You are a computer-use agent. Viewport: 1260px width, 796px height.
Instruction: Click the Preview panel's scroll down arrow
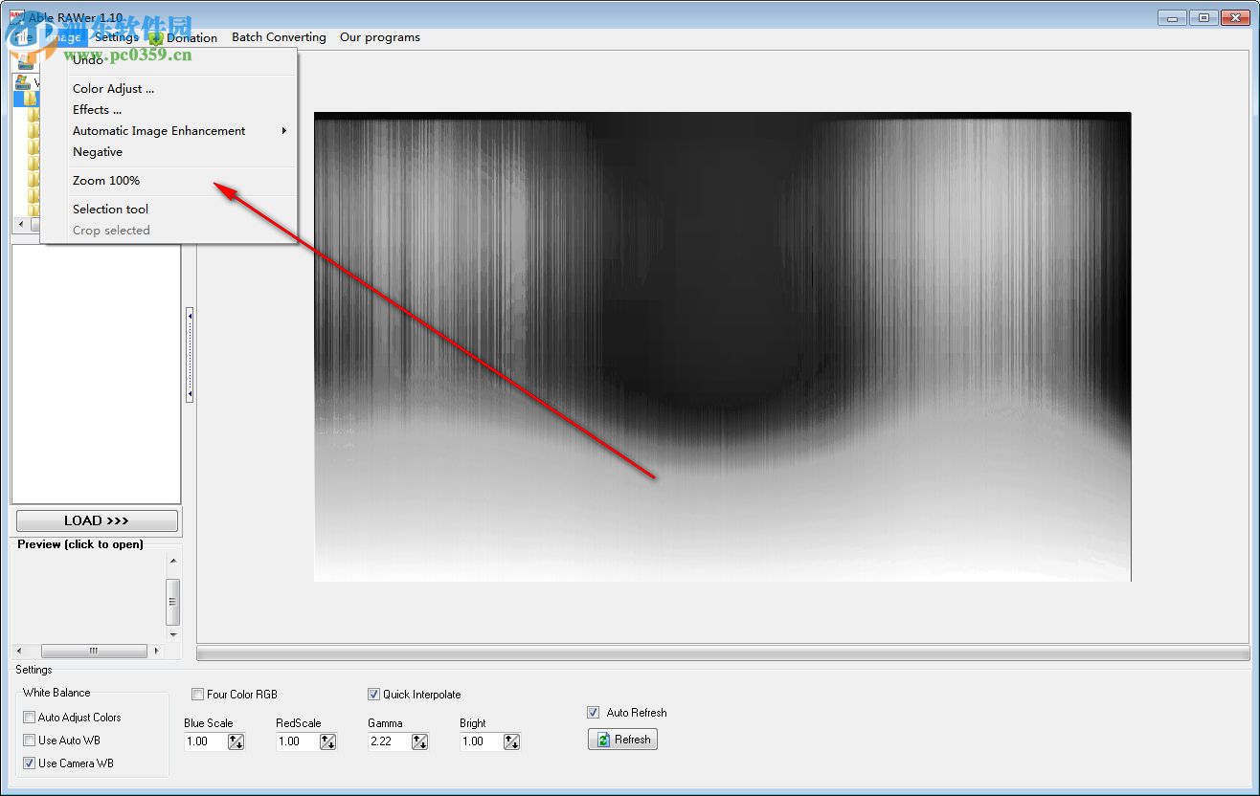pyautogui.click(x=173, y=634)
